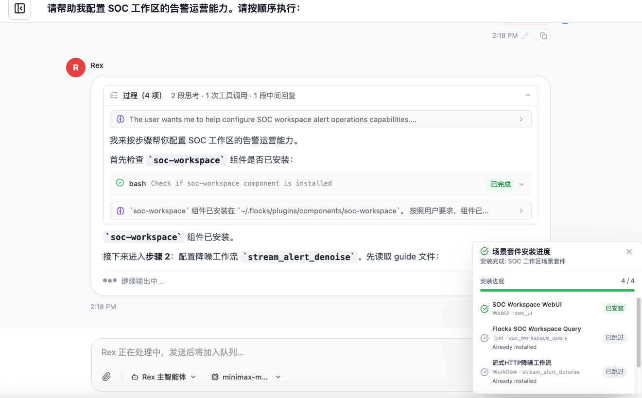The image size is (642, 398).
Task: Click the green check icon by 场景套件安装进度
Action: click(484, 251)
